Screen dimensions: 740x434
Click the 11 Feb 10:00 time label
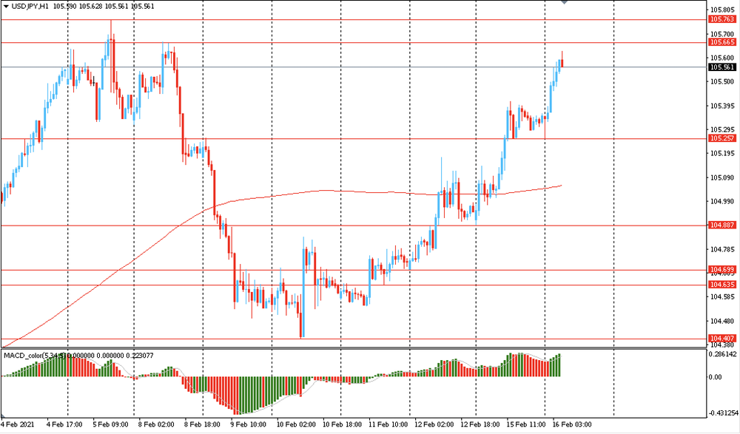tap(388, 424)
